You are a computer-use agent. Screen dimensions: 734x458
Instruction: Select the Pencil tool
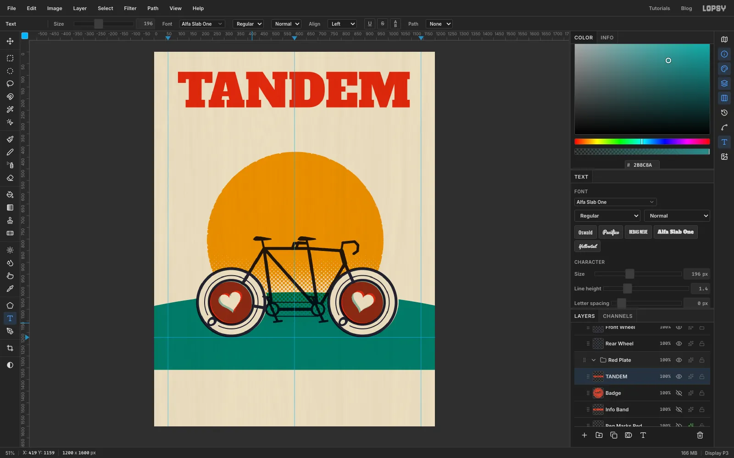(10, 152)
